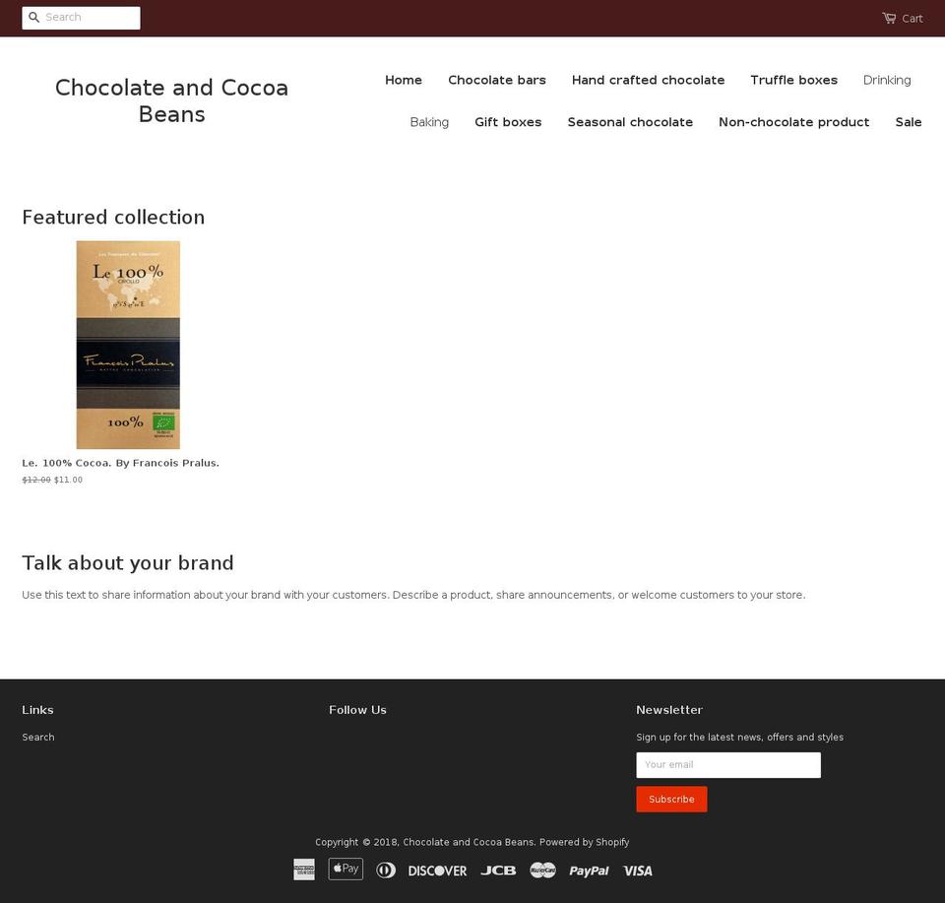This screenshot has height=903, width=945.
Task: Click the Newsletter footer heading
Action: coord(669,710)
